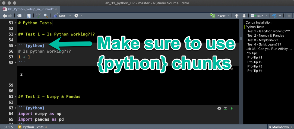Open the R Markdown file type menu

pyautogui.click(x=280, y=127)
